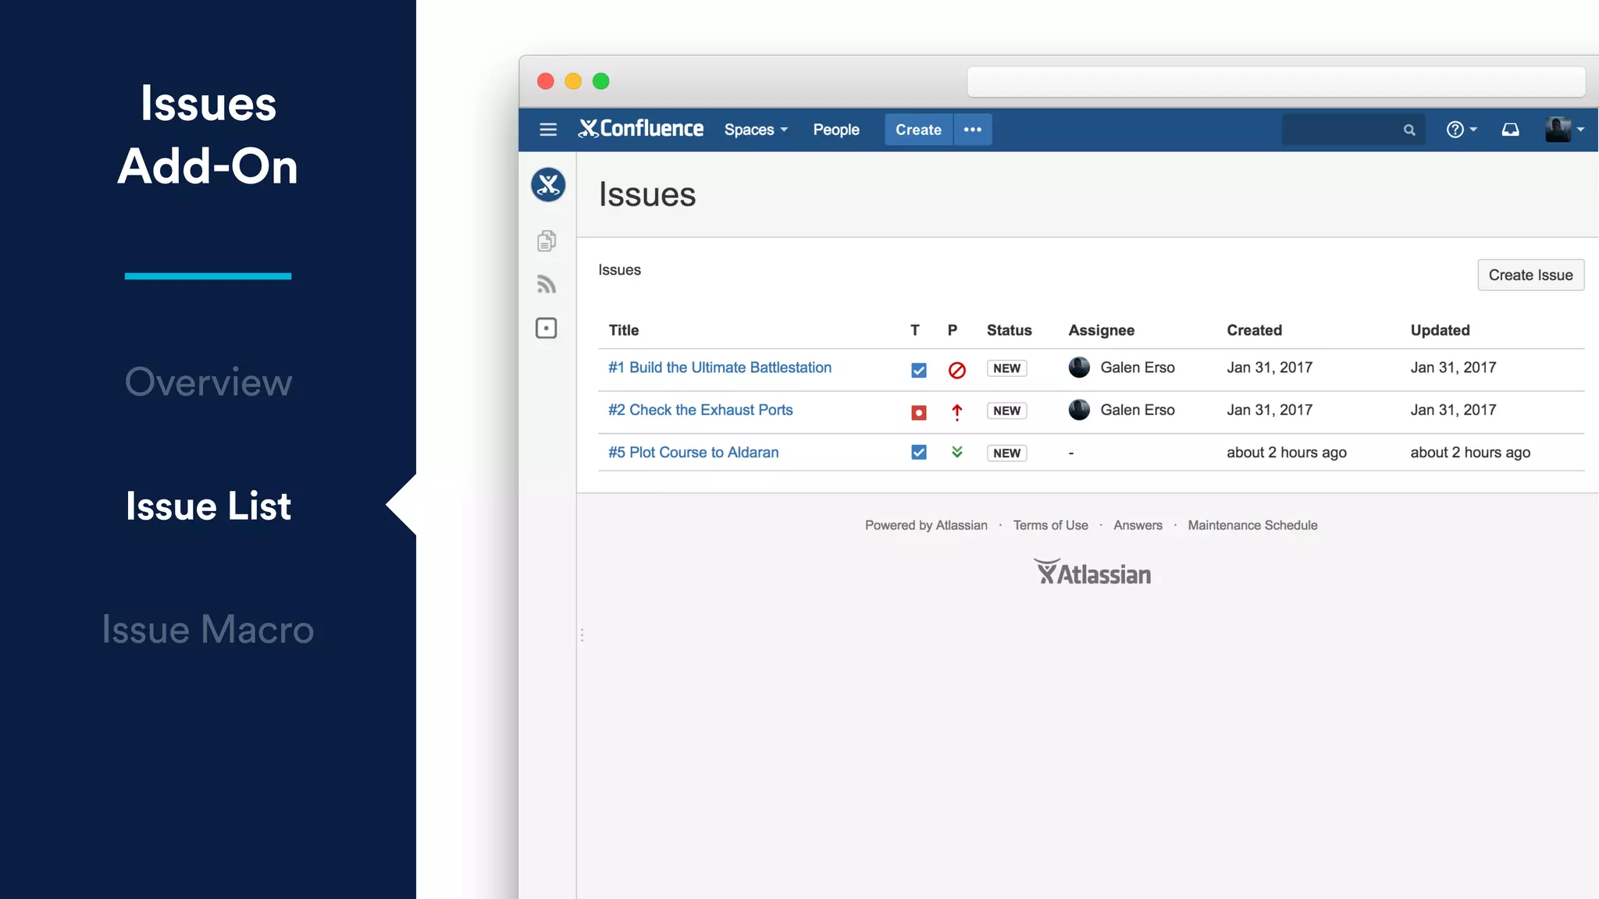Open issue #2 Check the Exhaust Ports
Screen dimensions: 1599x899
[x=700, y=410]
